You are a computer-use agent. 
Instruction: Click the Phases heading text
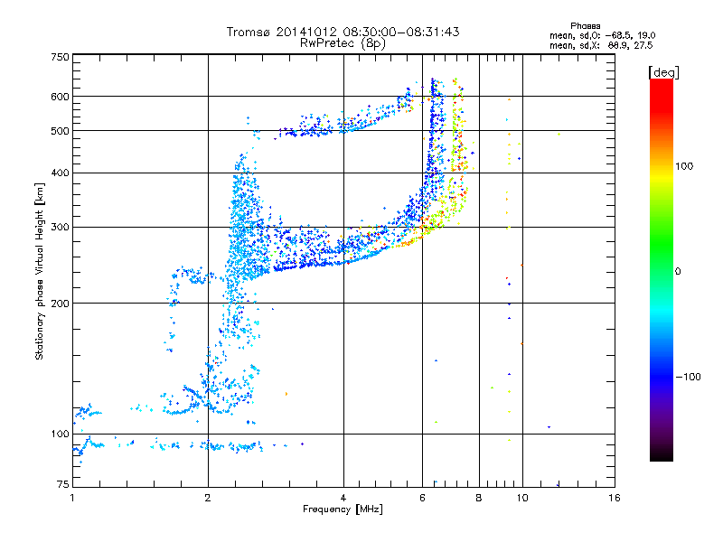click(585, 26)
